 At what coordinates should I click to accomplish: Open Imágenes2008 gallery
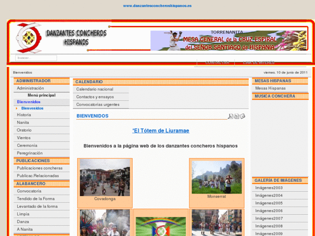coord(280,226)
